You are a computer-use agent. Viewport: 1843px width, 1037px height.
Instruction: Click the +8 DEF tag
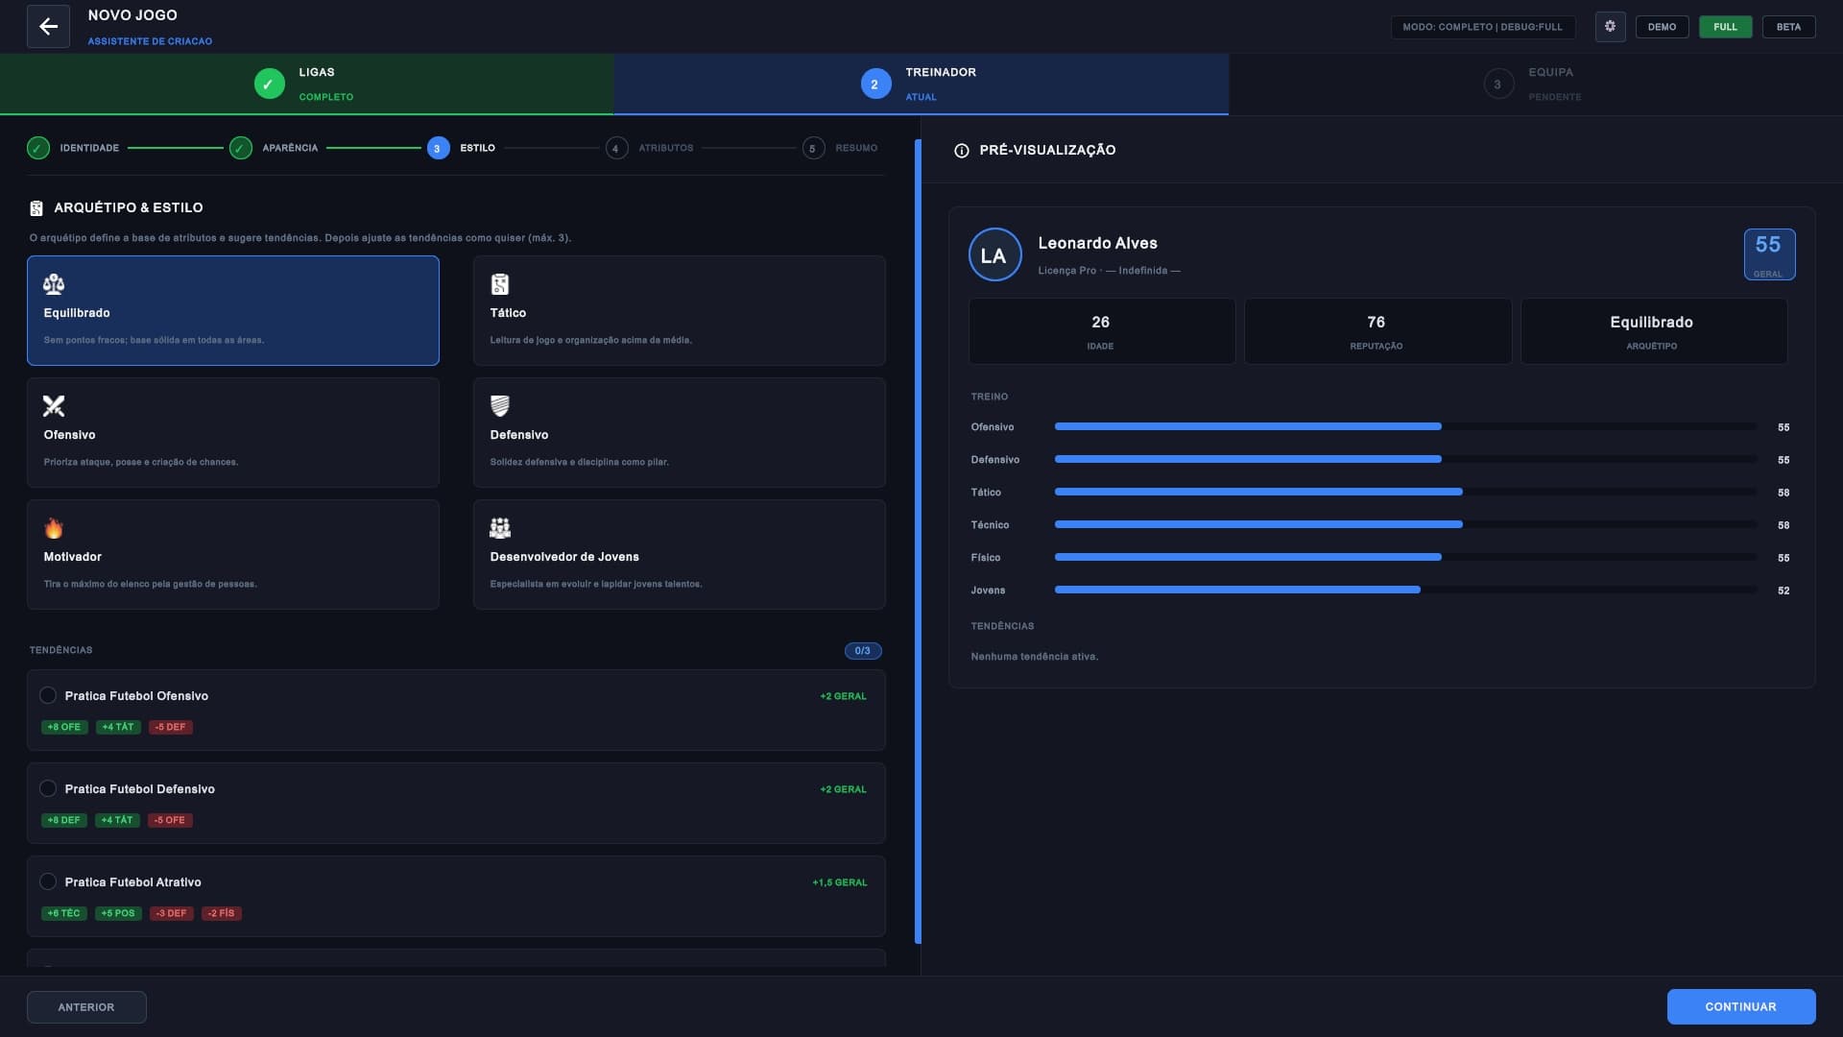tap(64, 820)
